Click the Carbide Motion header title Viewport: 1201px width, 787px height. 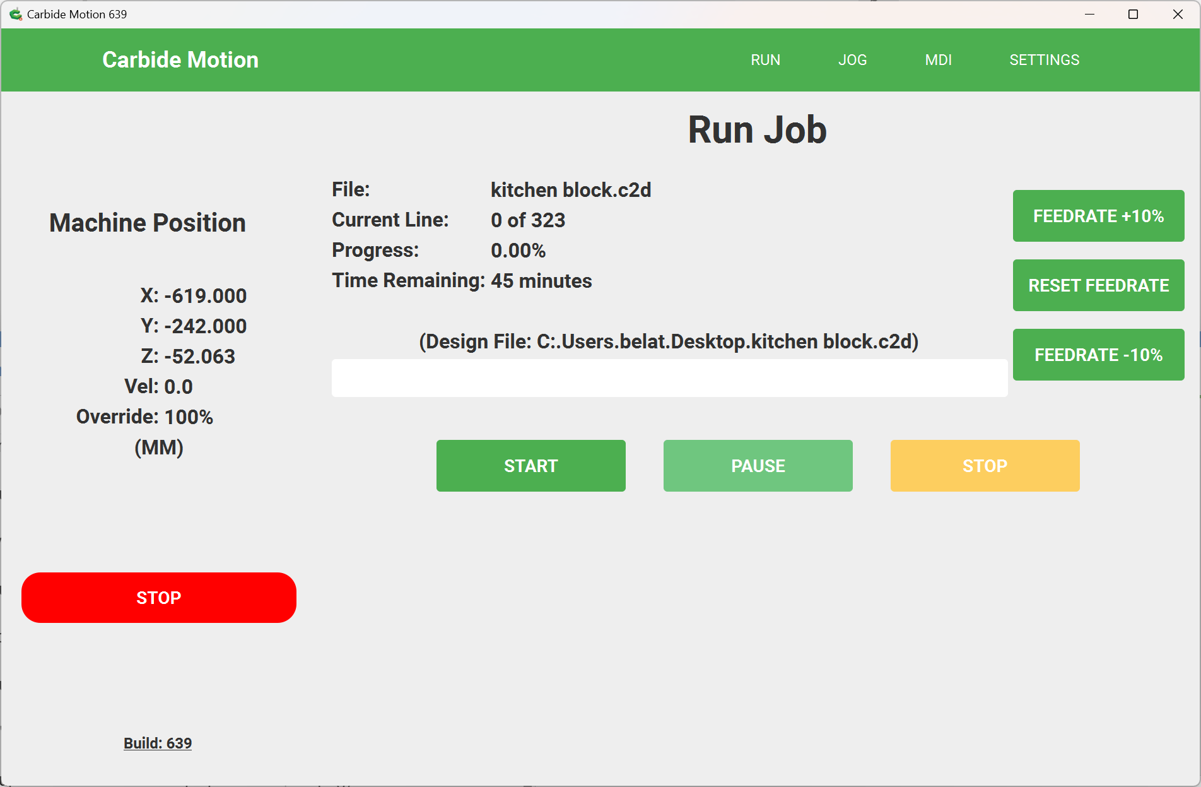(x=180, y=60)
